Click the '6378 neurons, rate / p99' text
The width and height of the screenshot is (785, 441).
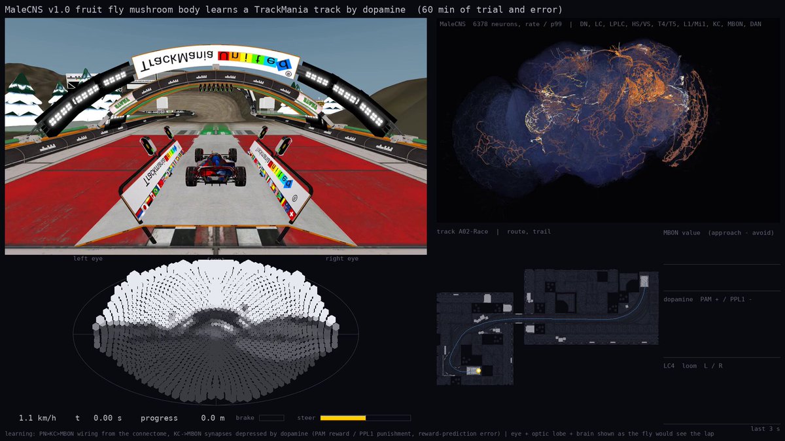click(x=517, y=24)
